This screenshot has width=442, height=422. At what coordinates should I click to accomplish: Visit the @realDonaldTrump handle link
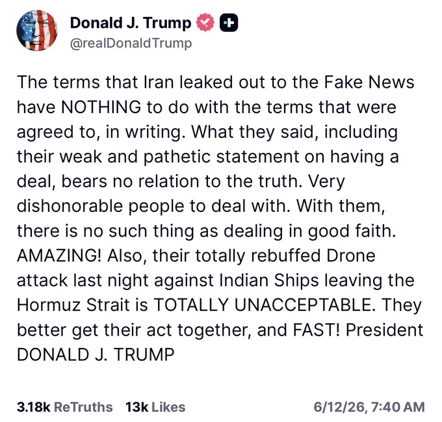131,44
